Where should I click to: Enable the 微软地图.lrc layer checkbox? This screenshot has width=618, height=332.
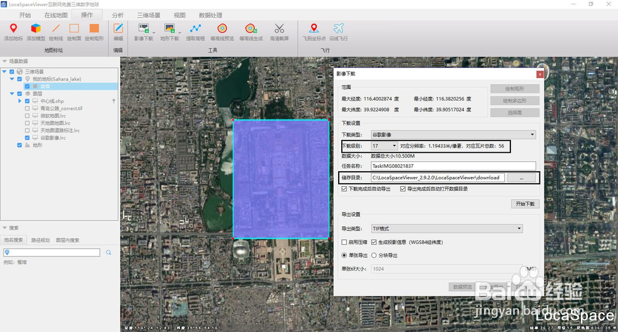[27, 116]
